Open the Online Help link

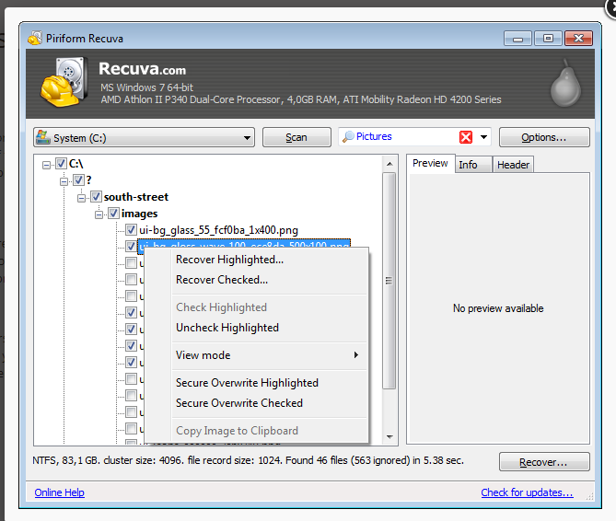59,492
